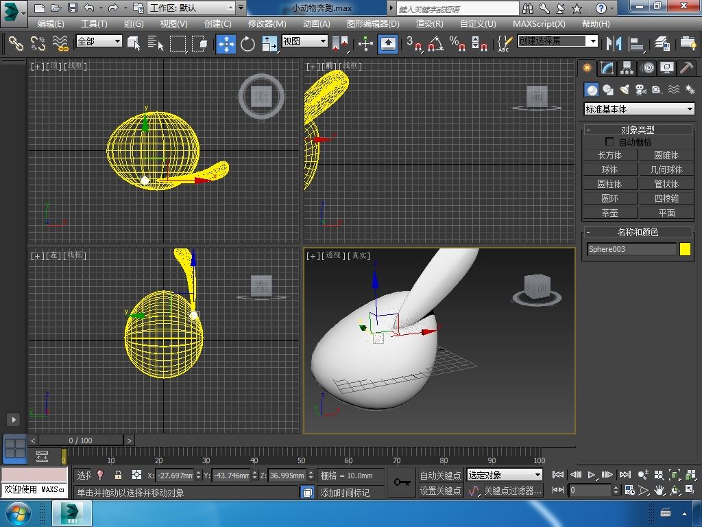Enable the 自动栅格 checkbox
702x527 pixels.
click(x=609, y=141)
